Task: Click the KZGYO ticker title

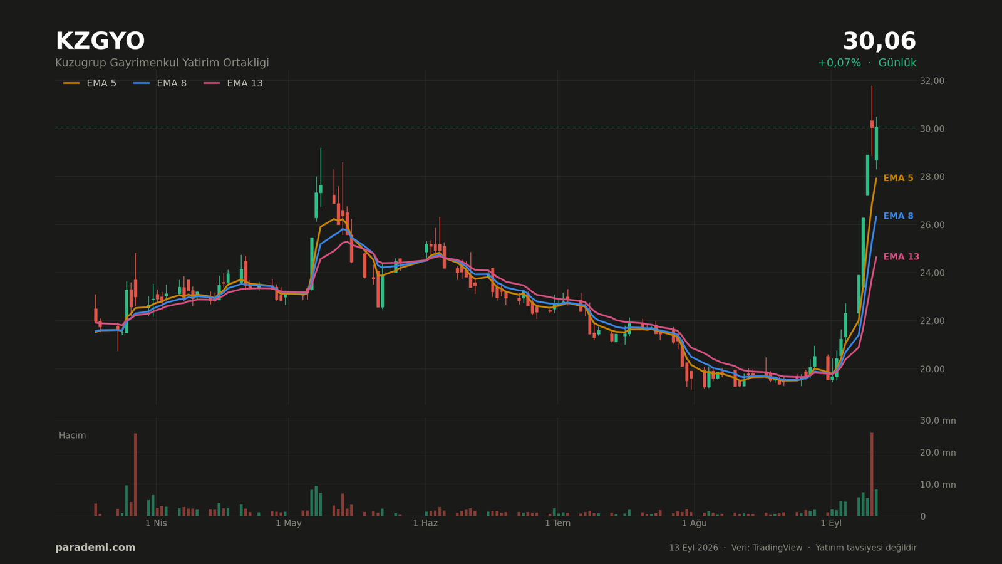Action: tap(100, 42)
